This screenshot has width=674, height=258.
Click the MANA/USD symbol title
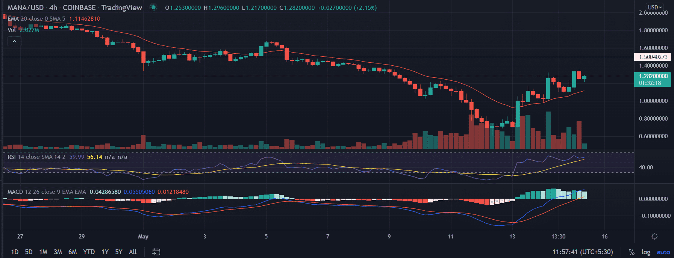coord(25,8)
